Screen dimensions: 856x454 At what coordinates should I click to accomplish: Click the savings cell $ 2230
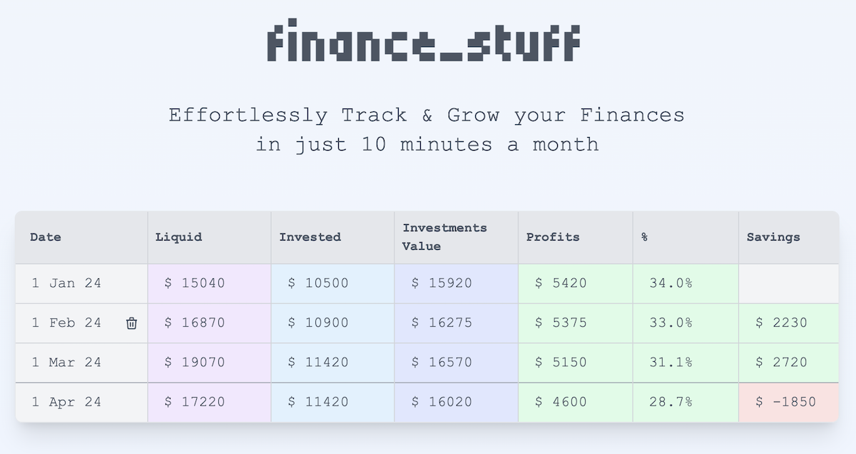pyautogui.click(x=789, y=323)
